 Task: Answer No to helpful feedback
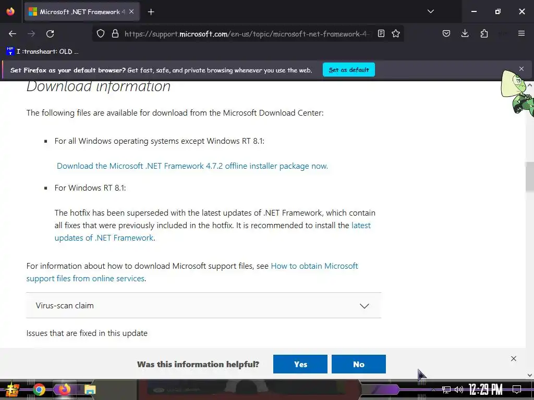(359, 364)
